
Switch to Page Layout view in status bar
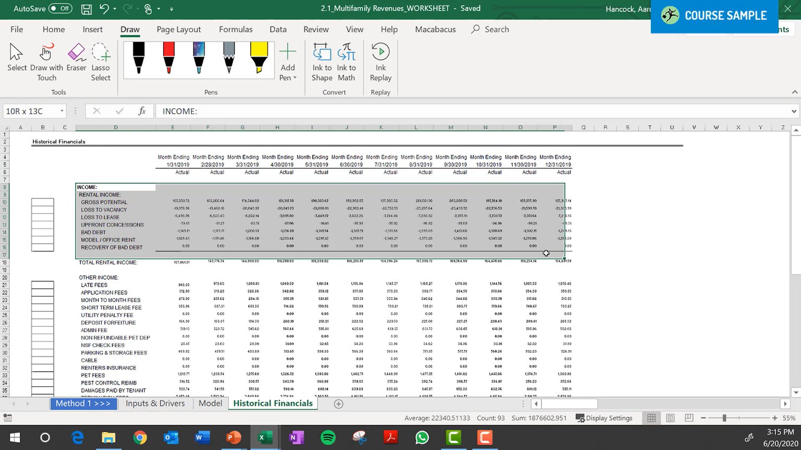pos(670,418)
